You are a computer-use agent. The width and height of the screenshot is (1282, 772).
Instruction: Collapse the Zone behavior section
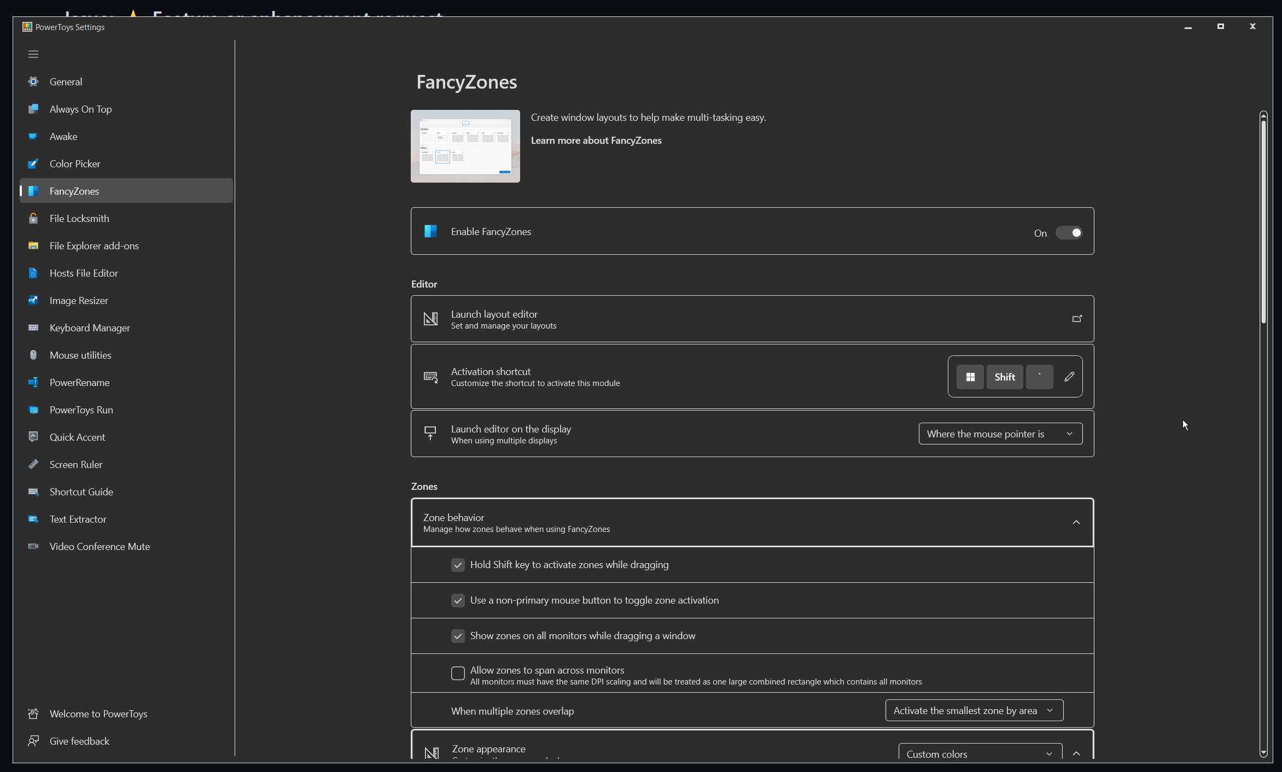tap(1075, 522)
